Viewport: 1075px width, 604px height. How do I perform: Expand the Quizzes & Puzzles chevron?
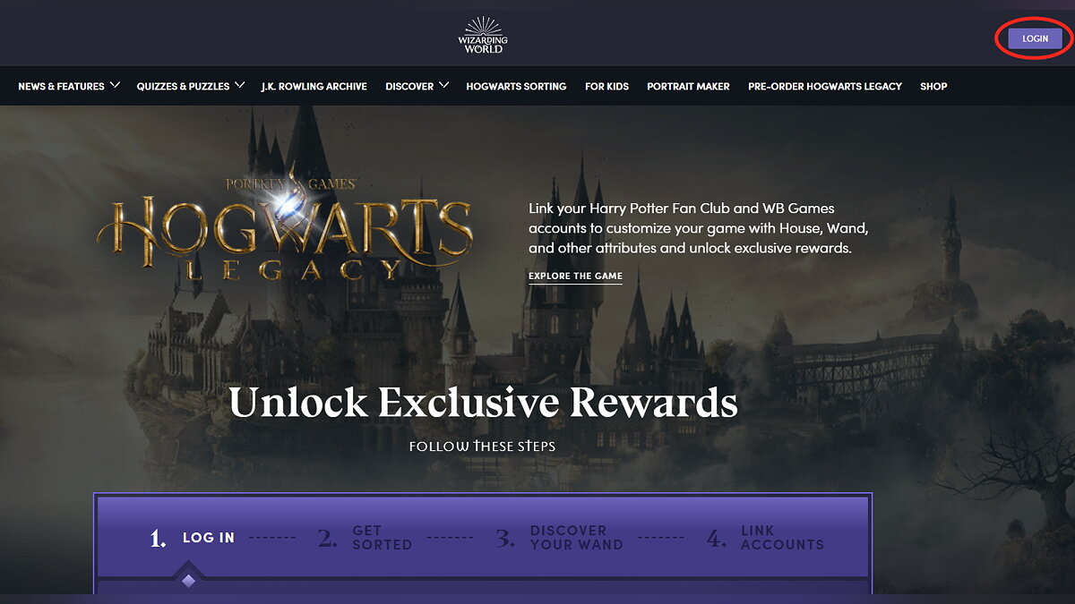(239, 86)
